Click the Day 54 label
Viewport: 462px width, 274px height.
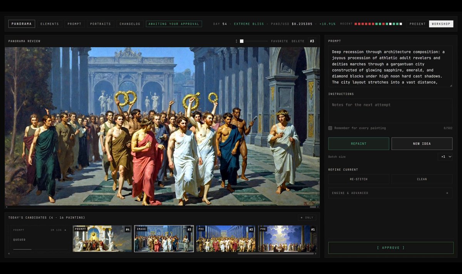220,24
